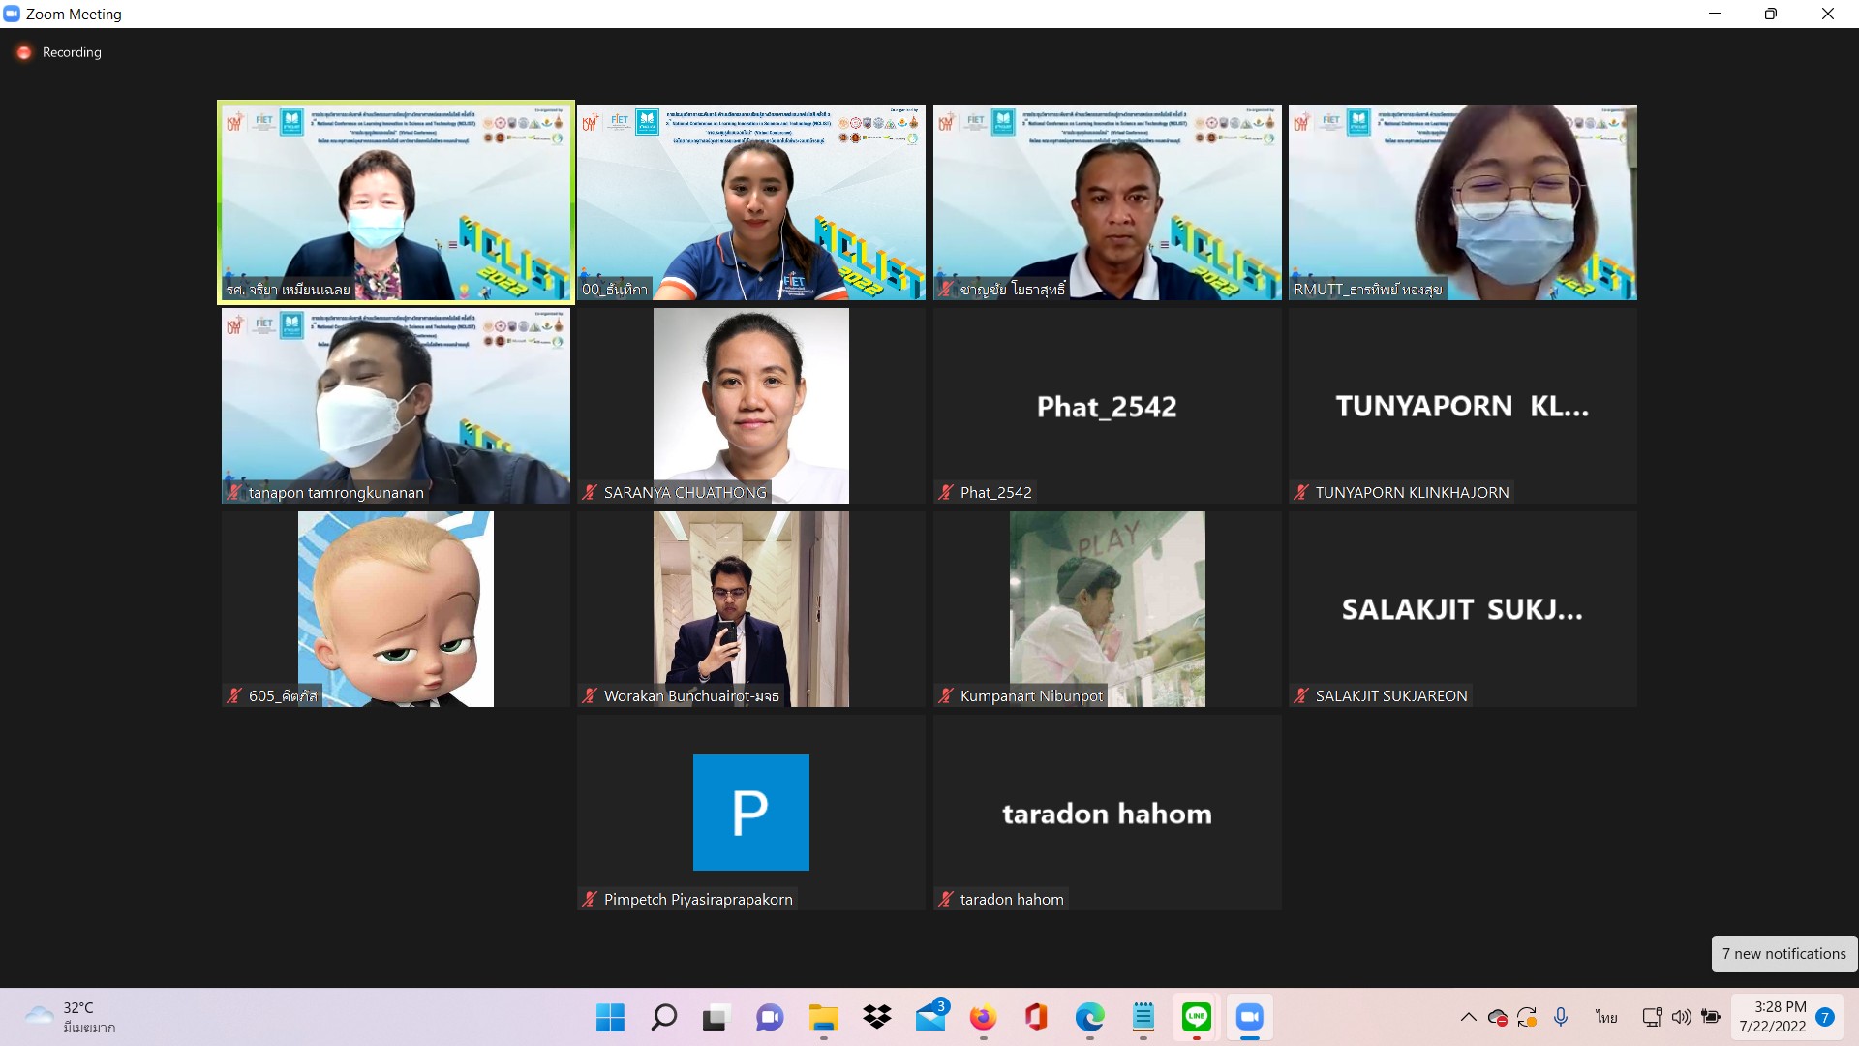1859x1046 pixels.
Task: Click muted mic icon beside taradon hahom
Action: [946, 900]
